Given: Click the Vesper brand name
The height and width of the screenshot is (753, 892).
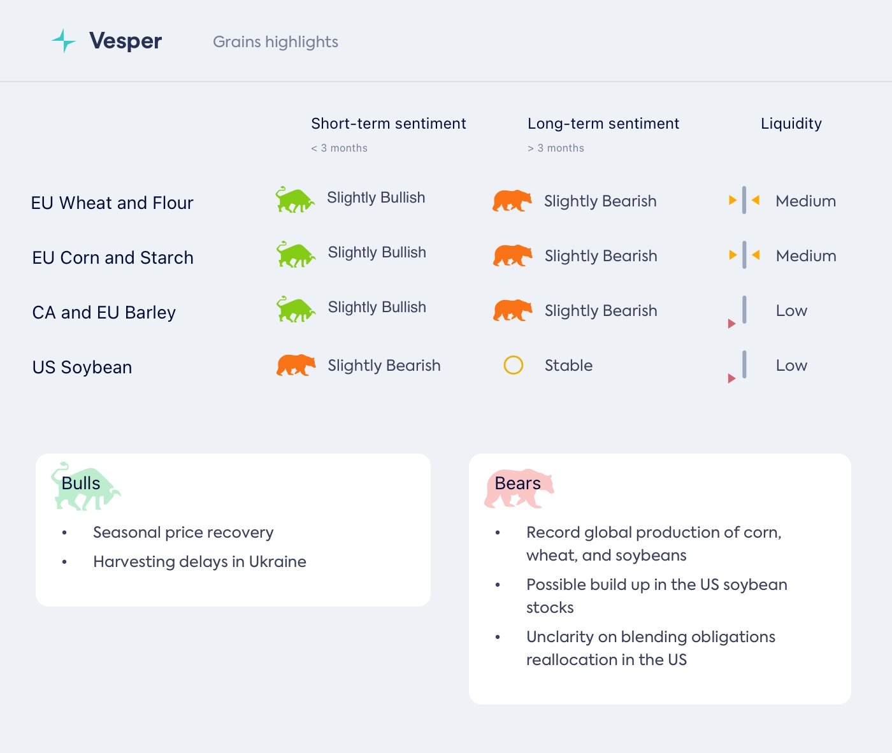Looking at the screenshot, I should pyautogui.click(x=126, y=41).
